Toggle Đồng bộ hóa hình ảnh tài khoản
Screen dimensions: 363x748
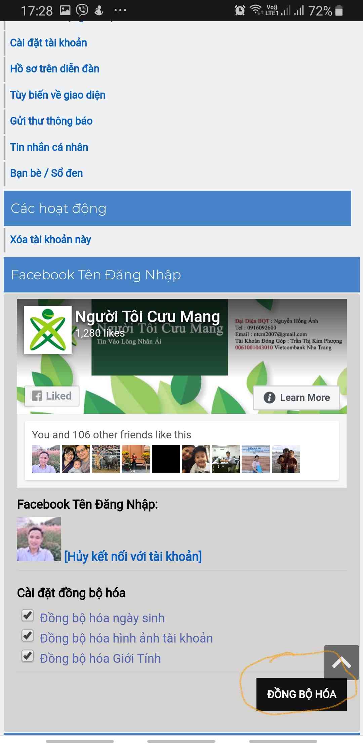(28, 636)
